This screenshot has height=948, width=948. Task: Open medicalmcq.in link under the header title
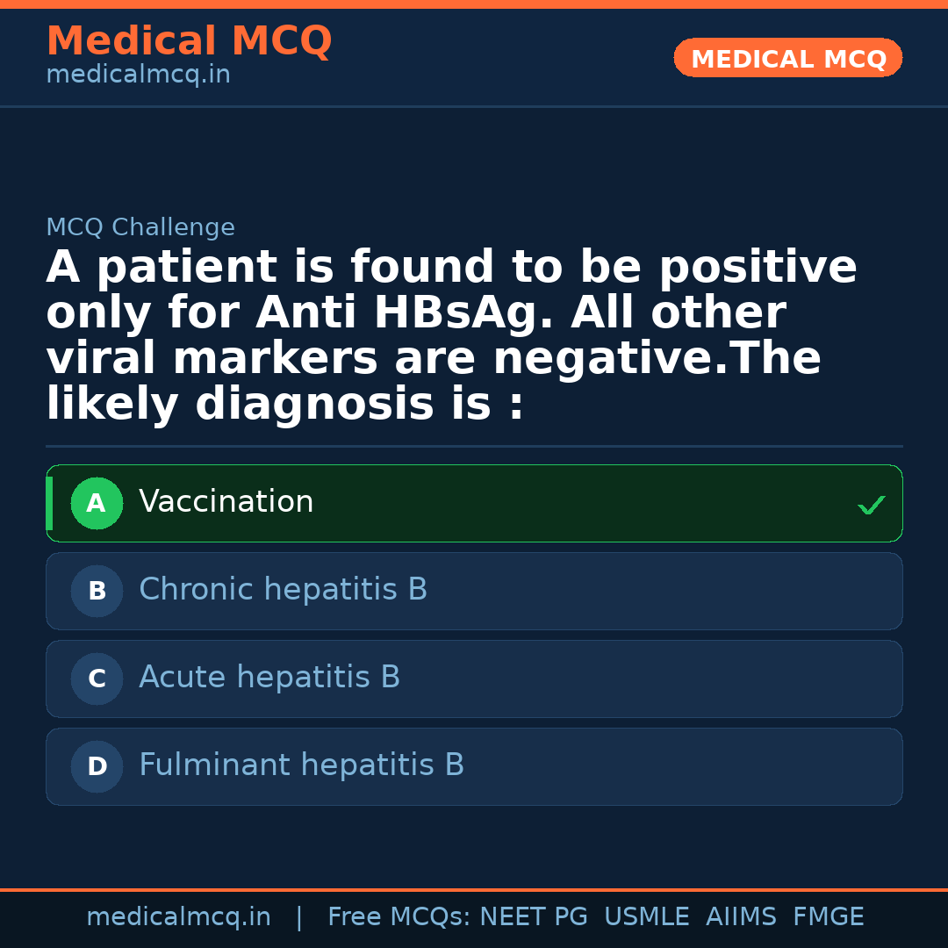coord(138,75)
